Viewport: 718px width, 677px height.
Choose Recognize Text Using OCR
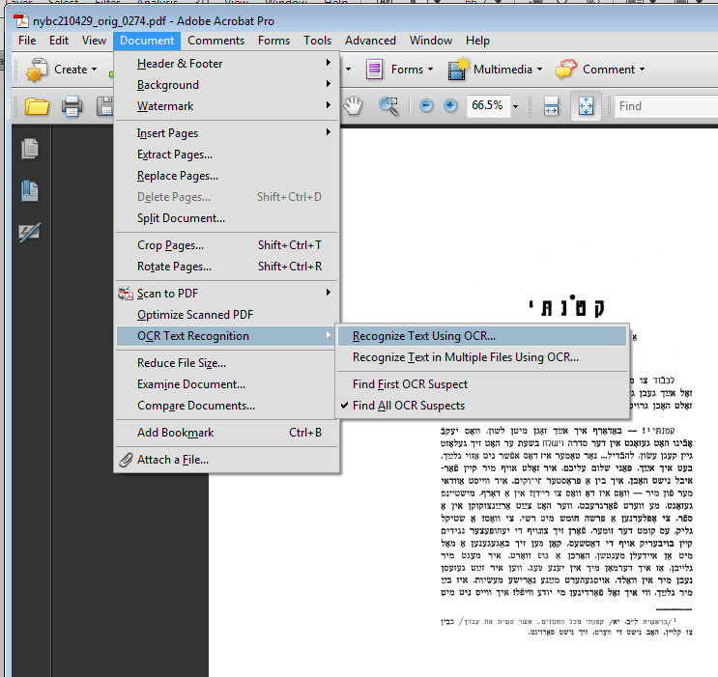[x=423, y=336]
